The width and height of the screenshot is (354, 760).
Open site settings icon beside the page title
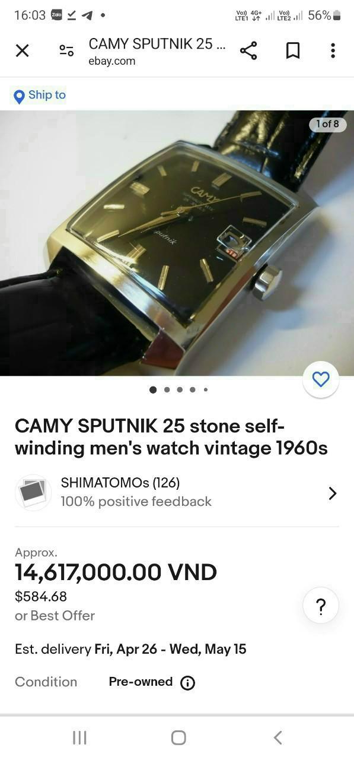[66, 51]
